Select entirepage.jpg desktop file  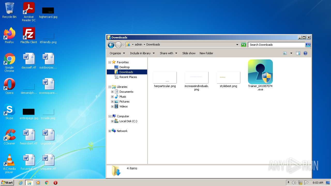29,114
